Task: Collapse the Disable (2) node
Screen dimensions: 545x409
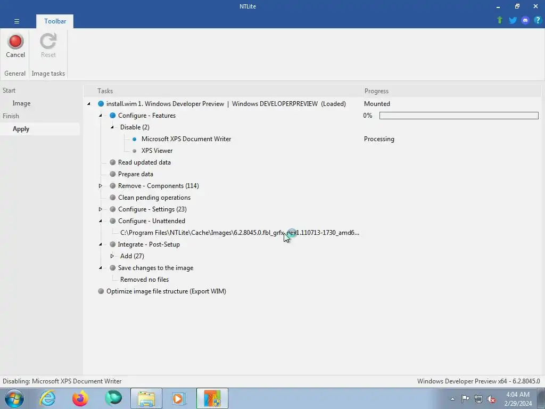Action: point(112,127)
